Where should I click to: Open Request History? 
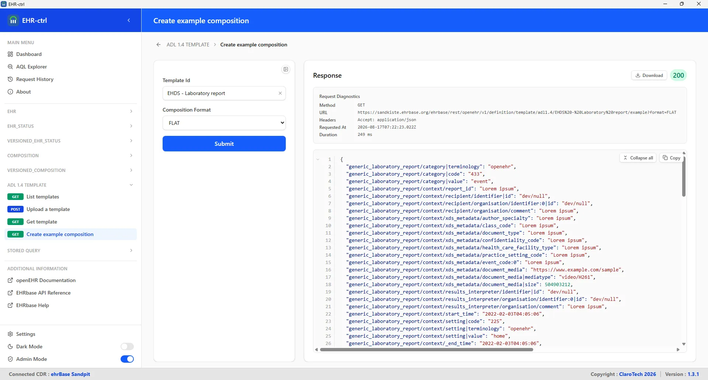coord(35,79)
